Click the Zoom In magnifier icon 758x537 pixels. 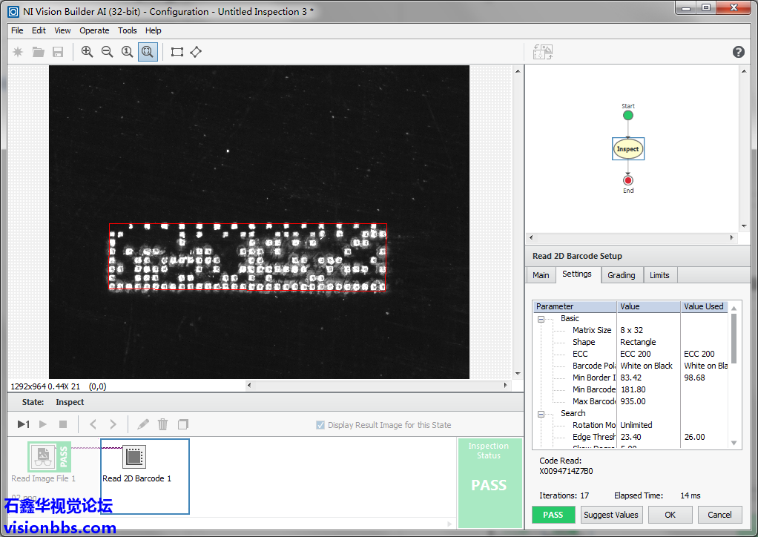coord(88,52)
